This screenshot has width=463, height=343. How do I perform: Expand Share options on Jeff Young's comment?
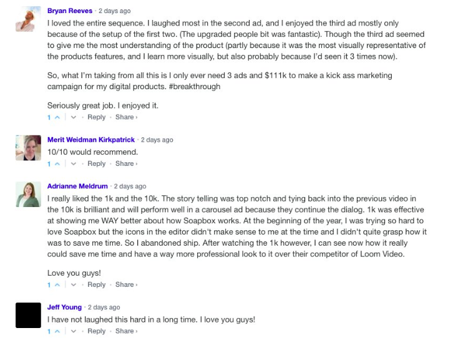(127, 331)
